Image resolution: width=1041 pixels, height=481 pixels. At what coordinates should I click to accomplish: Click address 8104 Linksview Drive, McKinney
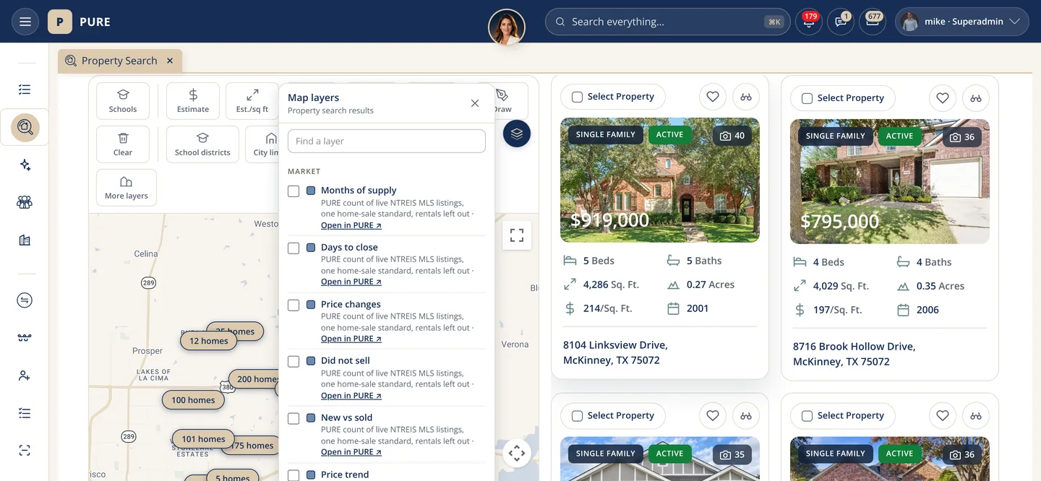[615, 352]
